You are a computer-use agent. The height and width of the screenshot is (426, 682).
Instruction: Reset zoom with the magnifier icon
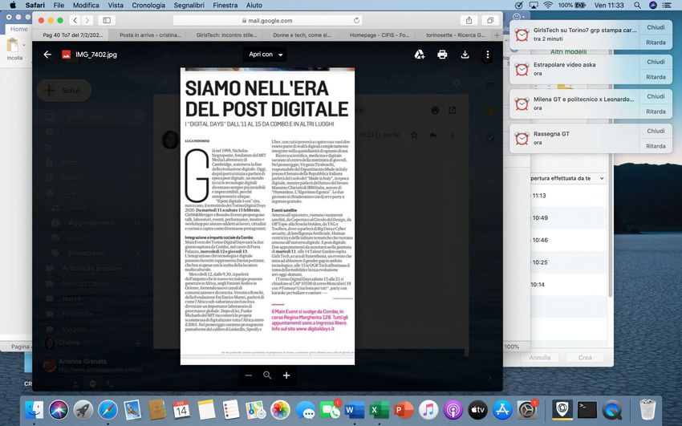267,375
